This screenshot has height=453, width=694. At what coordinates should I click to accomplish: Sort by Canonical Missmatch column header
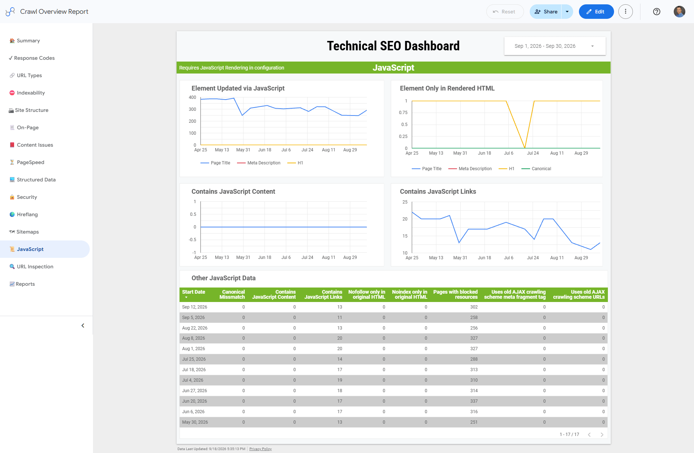point(232,294)
